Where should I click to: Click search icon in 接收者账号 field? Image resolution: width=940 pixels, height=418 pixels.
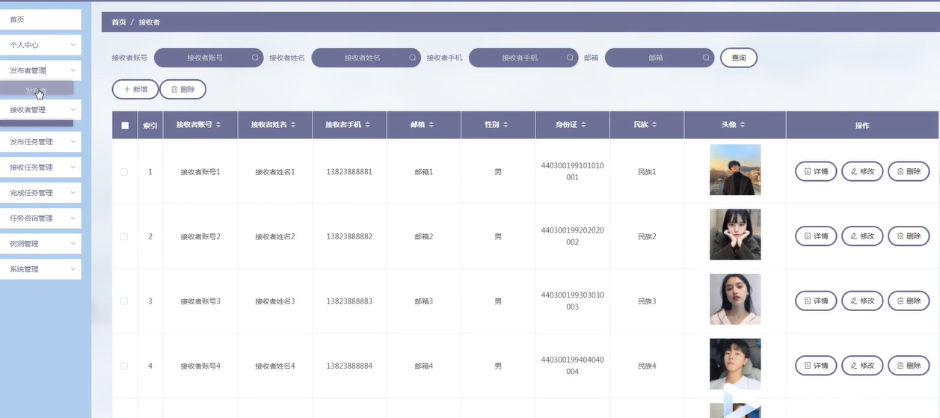coord(255,58)
